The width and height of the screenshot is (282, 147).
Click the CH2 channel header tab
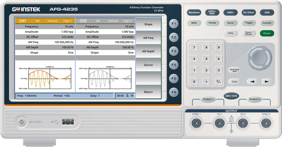coord(105,21)
